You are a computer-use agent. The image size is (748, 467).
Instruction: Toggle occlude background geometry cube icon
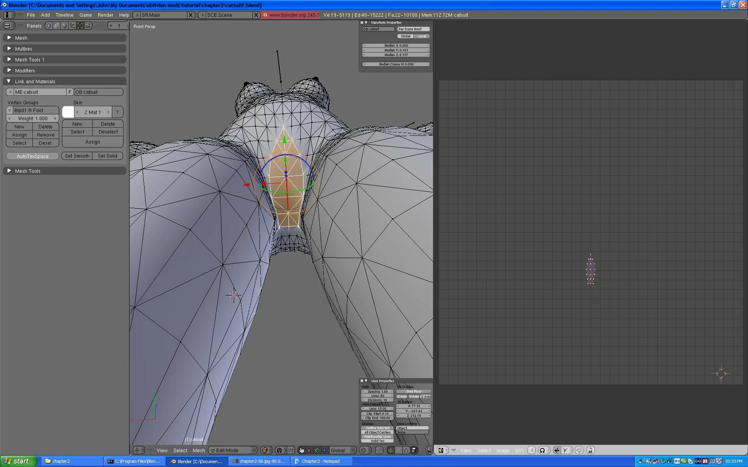click(414, 450)
